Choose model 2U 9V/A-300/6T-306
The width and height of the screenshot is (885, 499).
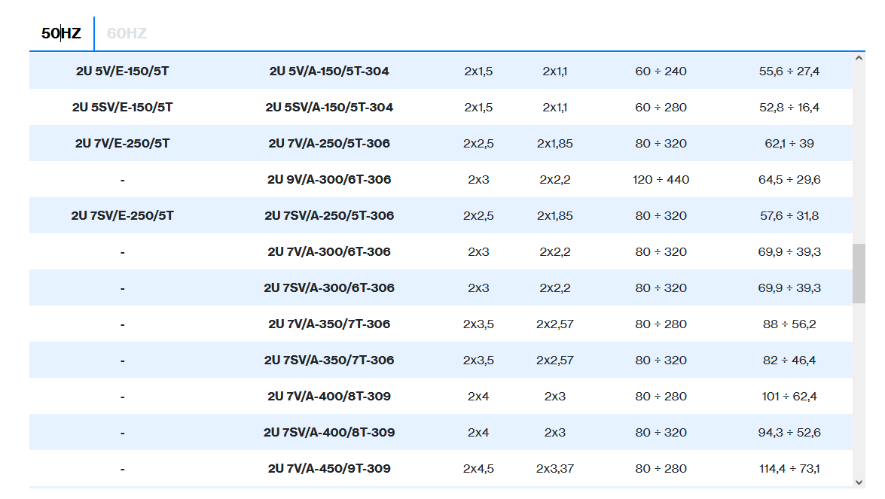tap(329, 180)
